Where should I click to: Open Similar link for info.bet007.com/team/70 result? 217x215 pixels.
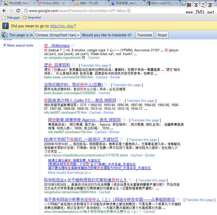click(108, 112)
